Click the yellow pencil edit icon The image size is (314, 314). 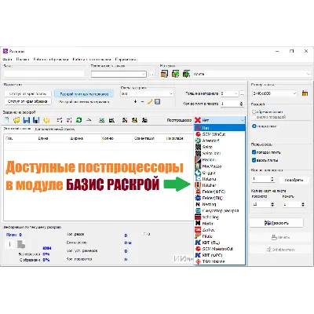150,101
